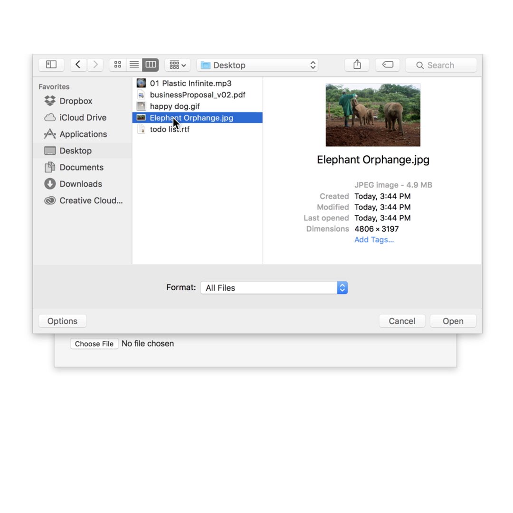Click the happy dog gif icon
Viewport: 513px width, 513px height.
click(x=141, y=106)
